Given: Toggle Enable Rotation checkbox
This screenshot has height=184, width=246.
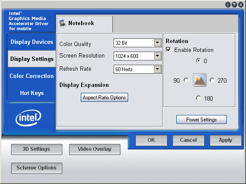Looking at the screenshot, I should (169, 50).
